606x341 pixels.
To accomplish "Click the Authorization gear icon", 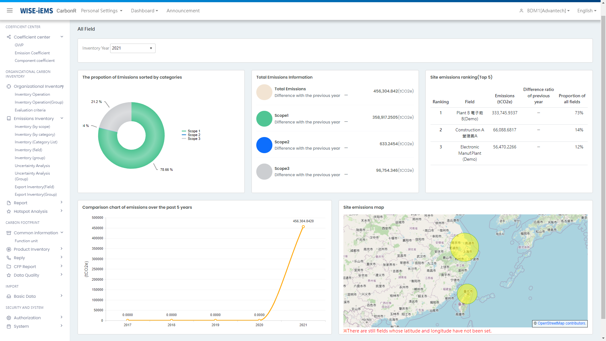I will pyautogui.click(x=9, y=318).
